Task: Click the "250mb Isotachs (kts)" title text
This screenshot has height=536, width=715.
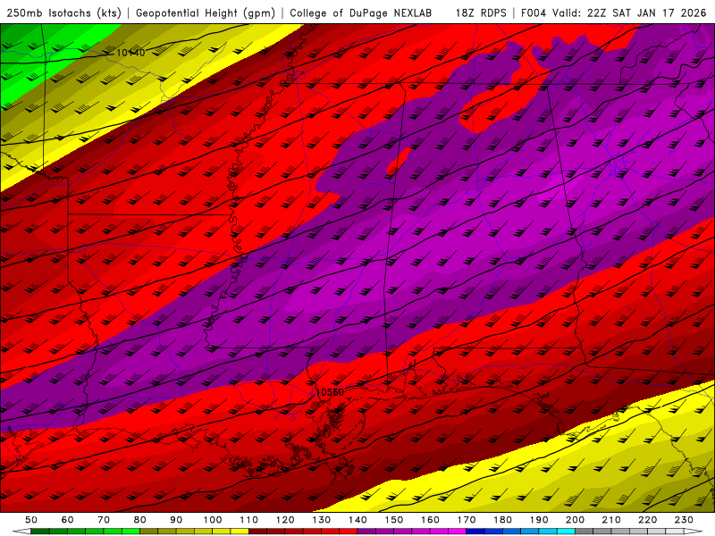Action: click(x=63, y=13)
